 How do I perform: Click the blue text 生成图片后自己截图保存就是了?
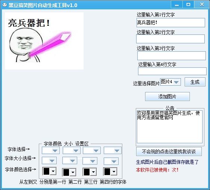click(x=167, y=162)
